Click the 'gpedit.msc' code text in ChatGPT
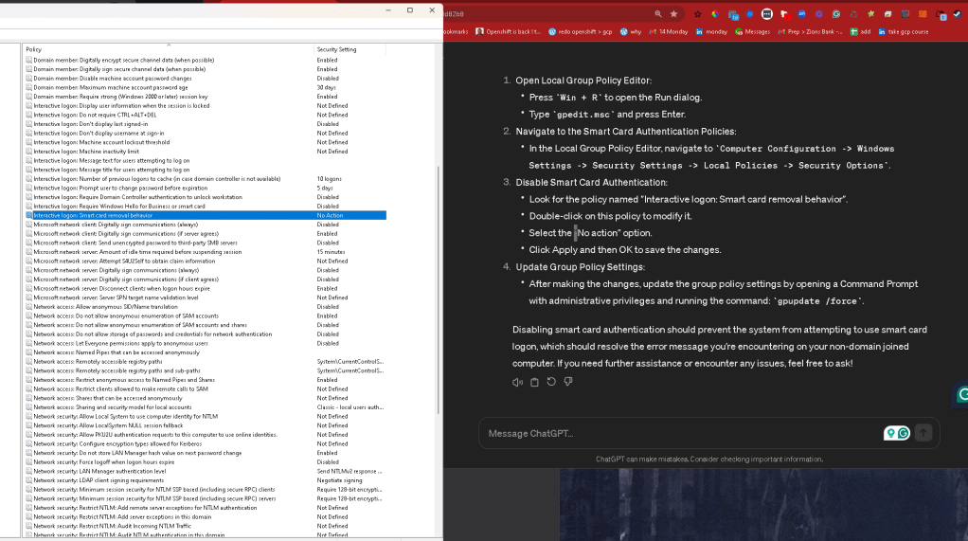The height and width of the screenshot is (541, 968). (583, 115)
